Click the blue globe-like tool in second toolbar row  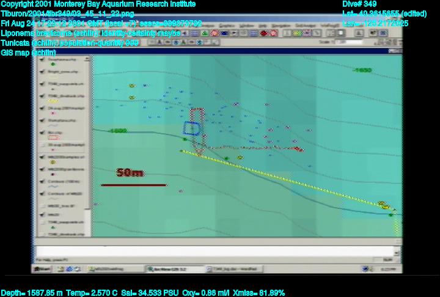[x=175, y=42]
